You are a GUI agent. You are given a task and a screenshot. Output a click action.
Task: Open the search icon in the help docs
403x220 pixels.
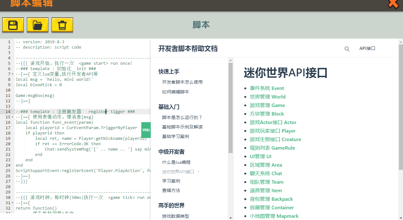point(347,49)
